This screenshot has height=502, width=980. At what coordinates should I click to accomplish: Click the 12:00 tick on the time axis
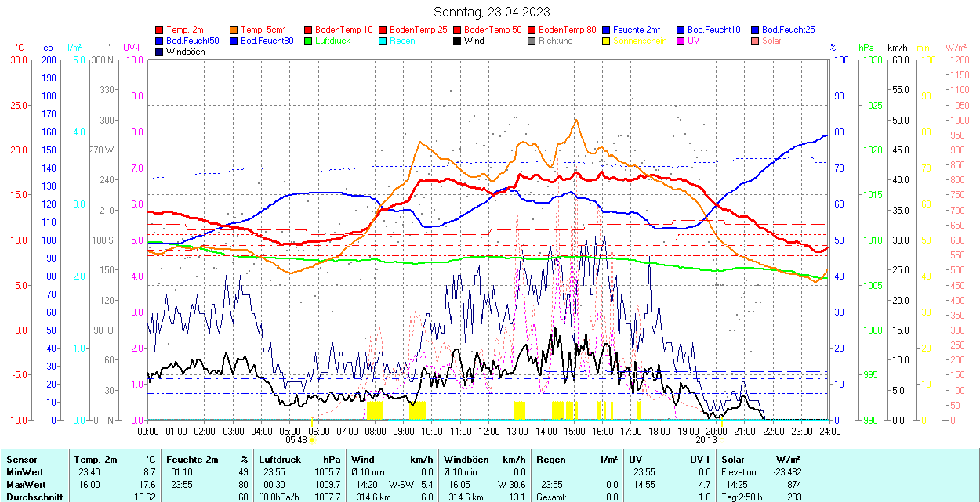pos(488,431)
